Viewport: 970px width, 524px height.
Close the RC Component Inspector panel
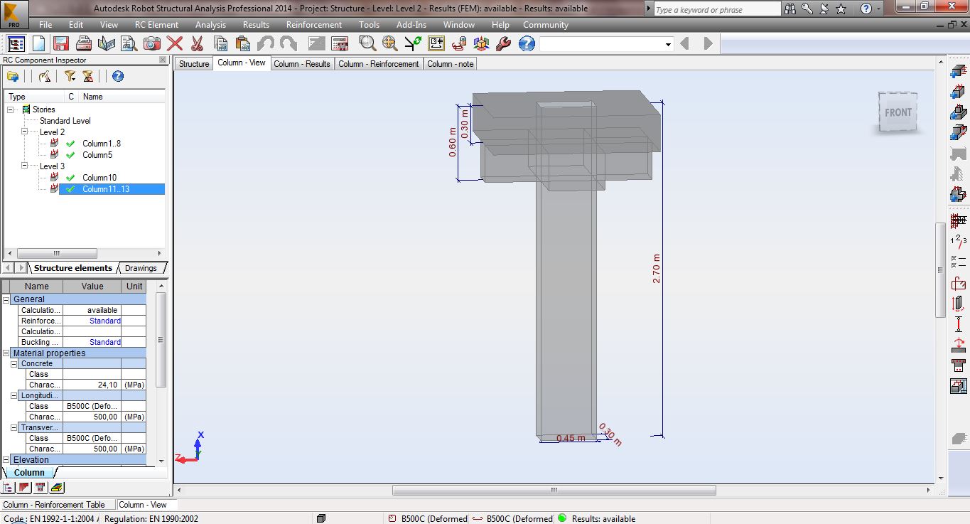pos(162,60)
